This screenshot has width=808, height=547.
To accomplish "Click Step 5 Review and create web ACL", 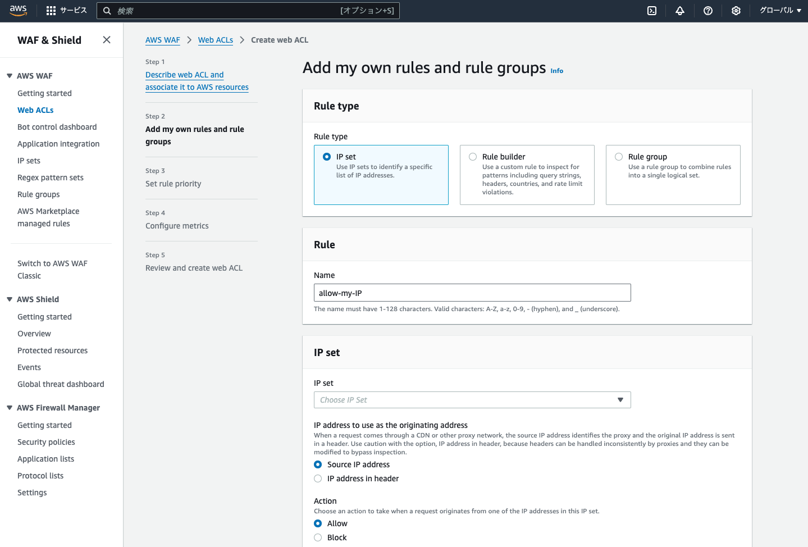I will point(194,268).
